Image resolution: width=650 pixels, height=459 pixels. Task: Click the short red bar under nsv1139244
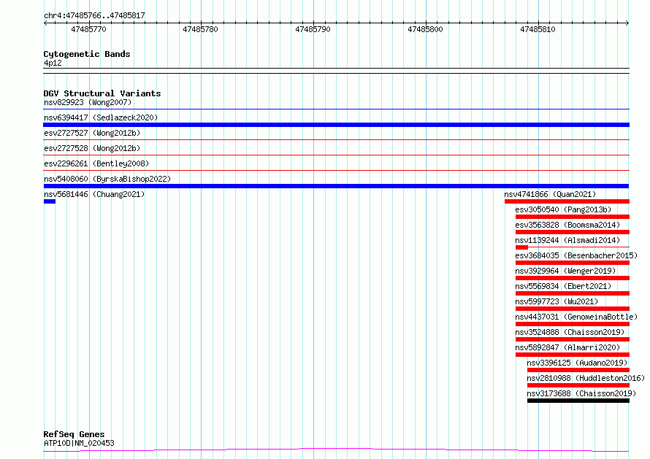tap(521, 247)
